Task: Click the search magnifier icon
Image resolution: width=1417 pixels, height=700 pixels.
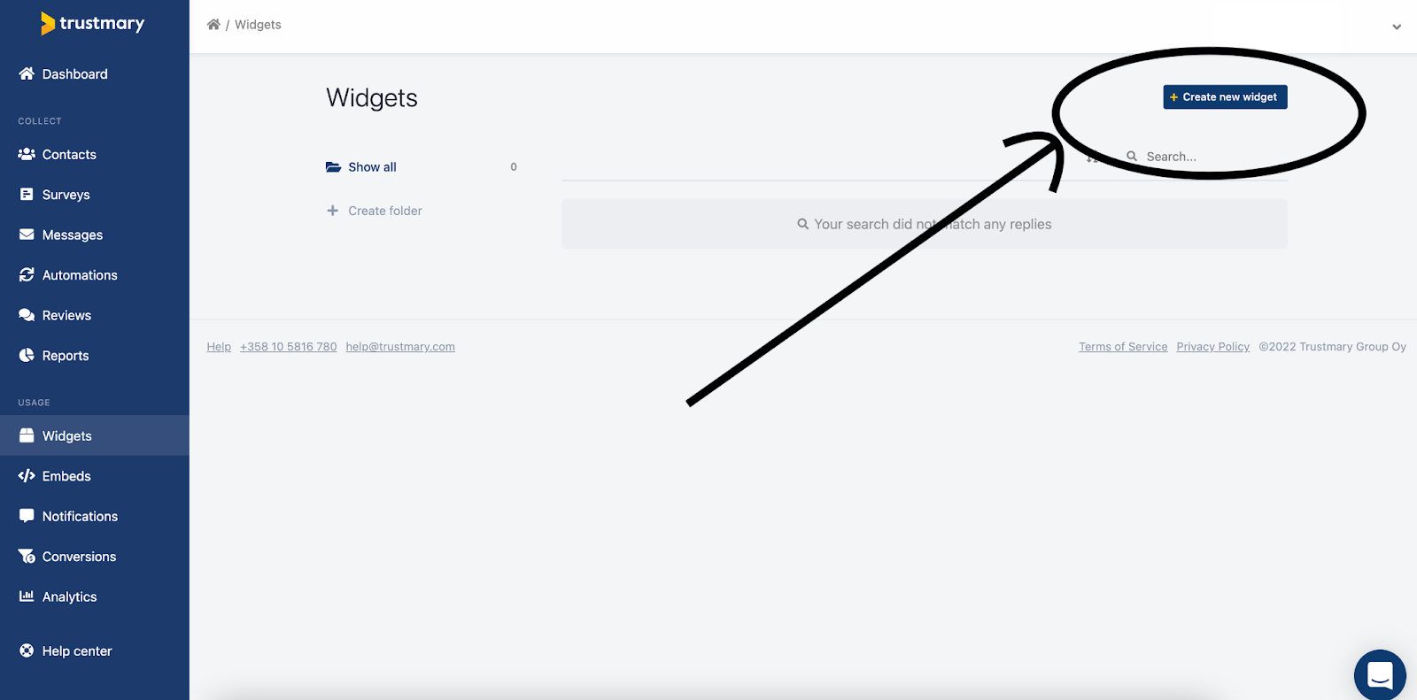Action: point(1132,156)
